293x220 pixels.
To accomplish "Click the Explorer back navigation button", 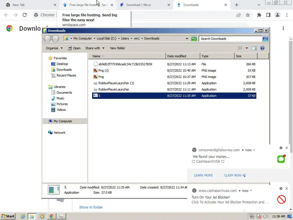I will coord(47,39).
